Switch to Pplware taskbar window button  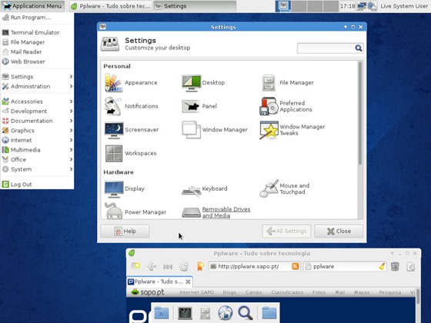(x=111, y=6)
